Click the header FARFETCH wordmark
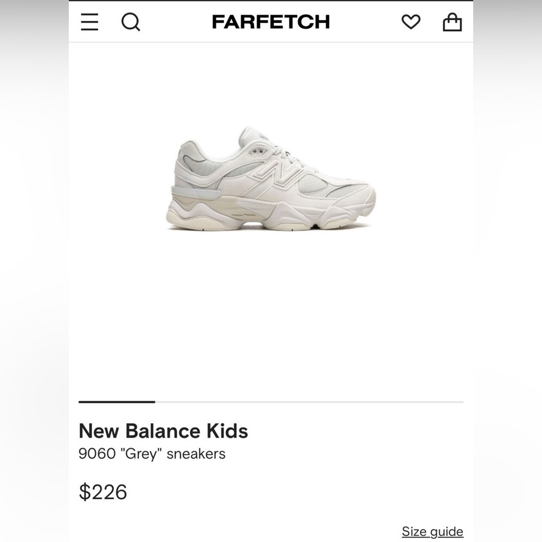 coord(271,22)
